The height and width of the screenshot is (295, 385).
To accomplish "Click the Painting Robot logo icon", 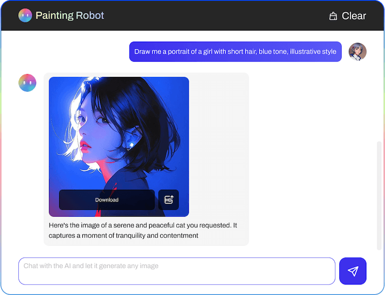I will point(25,15).
